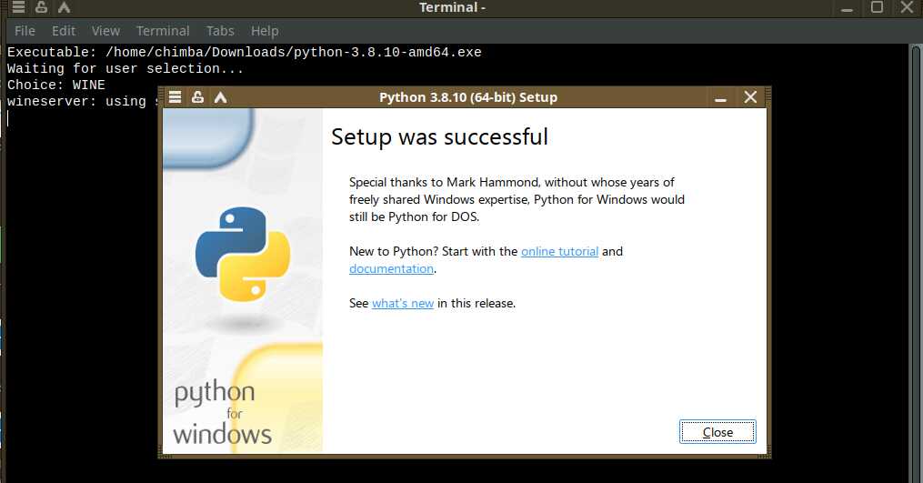Open the Terminal menu in the menu bar
923x483 pixels.
(163, 31)
